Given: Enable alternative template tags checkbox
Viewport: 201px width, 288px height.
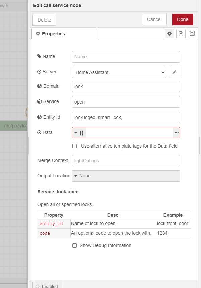Looking at the screenshot, I should [x=75, y=146].
